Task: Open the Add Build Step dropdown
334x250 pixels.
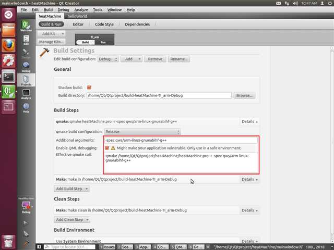Action: coord(72,189)
